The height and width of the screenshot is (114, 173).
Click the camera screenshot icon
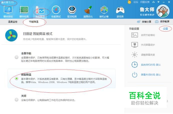click(156, 22)
